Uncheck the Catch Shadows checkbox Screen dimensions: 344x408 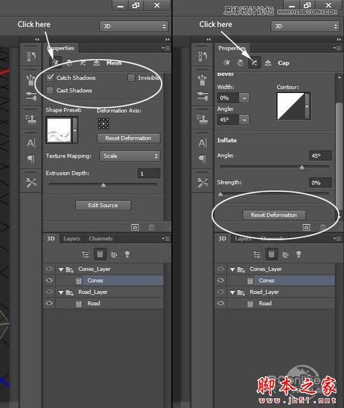(x=50, y=78)
